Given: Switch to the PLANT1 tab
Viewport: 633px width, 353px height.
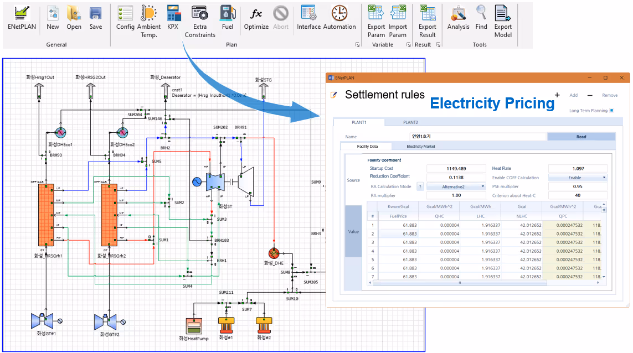Looking at the screenshot, I should click(359, 122).
